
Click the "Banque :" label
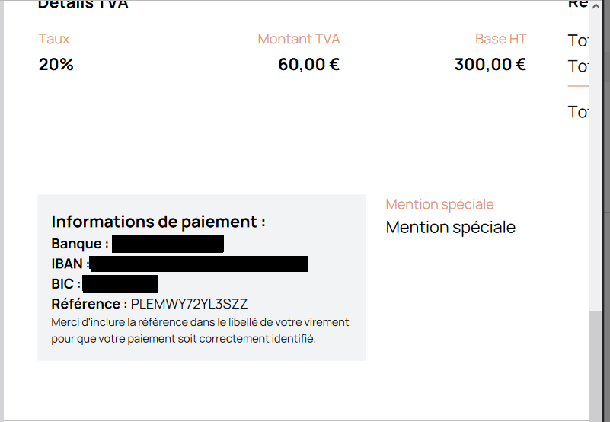[80, 244]
